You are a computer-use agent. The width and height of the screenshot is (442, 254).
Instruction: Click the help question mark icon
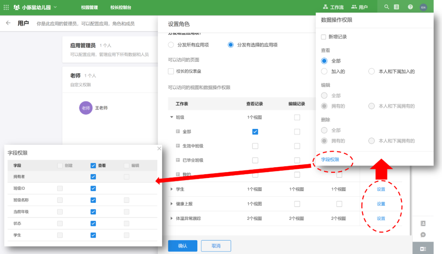[x=410, y=7]
